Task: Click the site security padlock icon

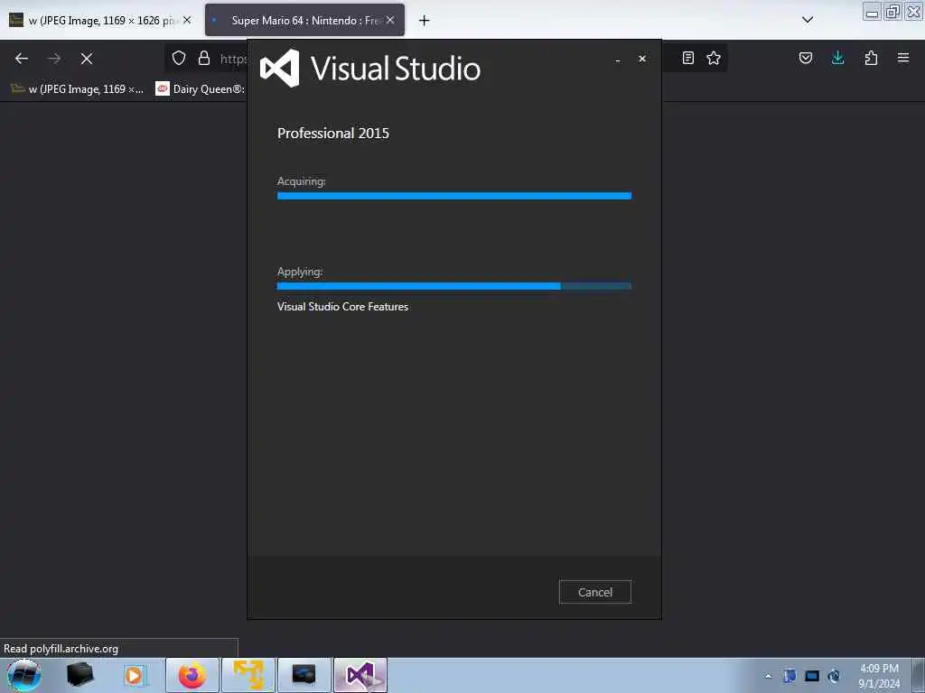Action: 204,58
